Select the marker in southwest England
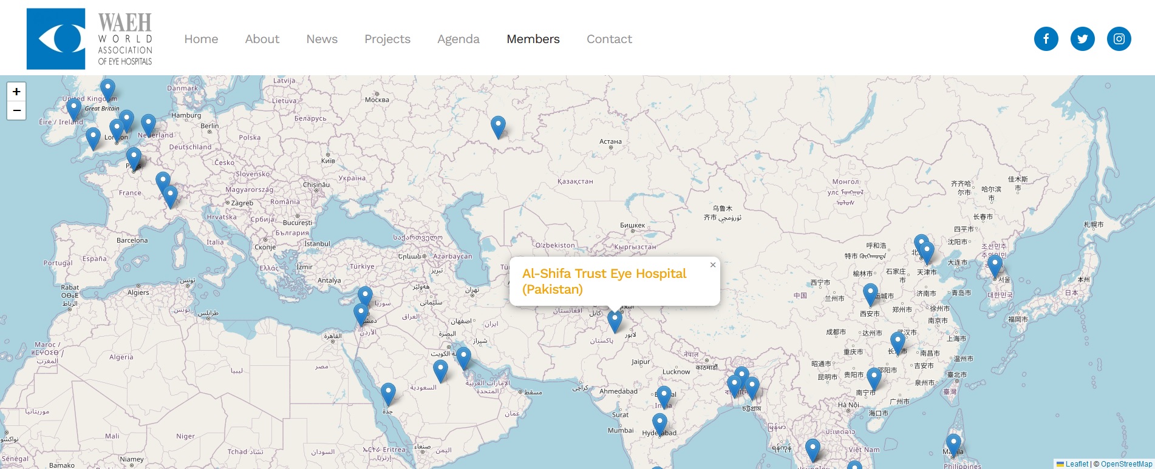The height and width of the screenshot is (469, 1155). [x=93, y=139]
